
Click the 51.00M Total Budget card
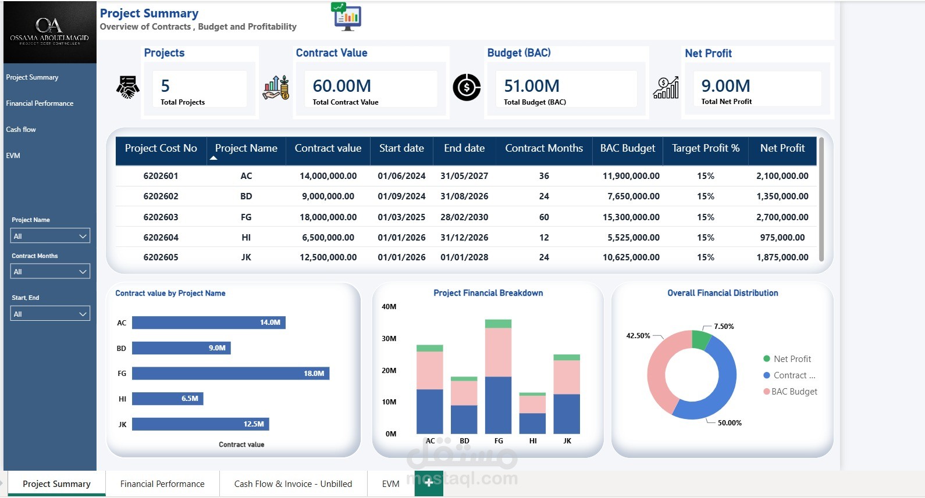(x=567, y=89)
